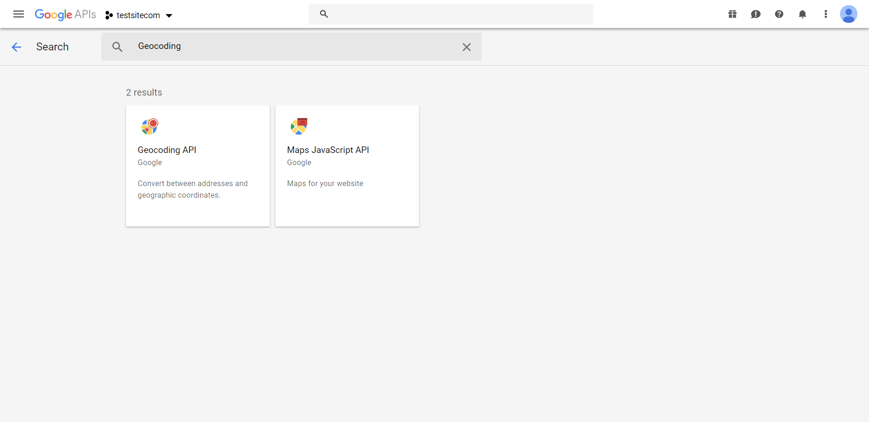Screen dimensions: 869x422
Task: Click the Geocoding search input field
Action: (x=291, y=46)
